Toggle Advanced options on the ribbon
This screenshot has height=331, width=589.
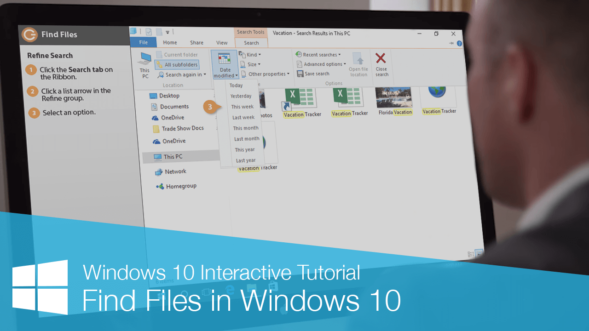[x=321, y=64]
